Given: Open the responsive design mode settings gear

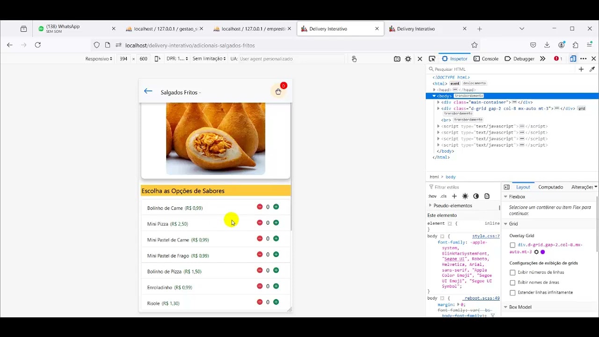Looking at the screenshot, I should coord(408,59).
